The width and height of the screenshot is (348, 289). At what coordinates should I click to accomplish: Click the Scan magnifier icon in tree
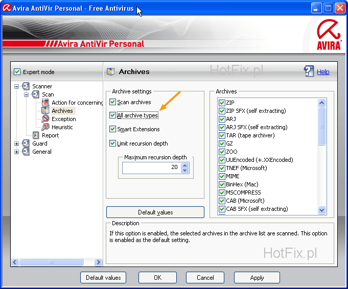click(35, 94)
